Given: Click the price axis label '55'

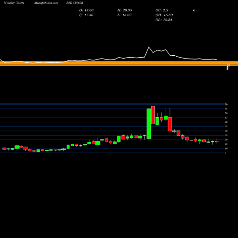Looking at the screenshot, I should (226, 109).
